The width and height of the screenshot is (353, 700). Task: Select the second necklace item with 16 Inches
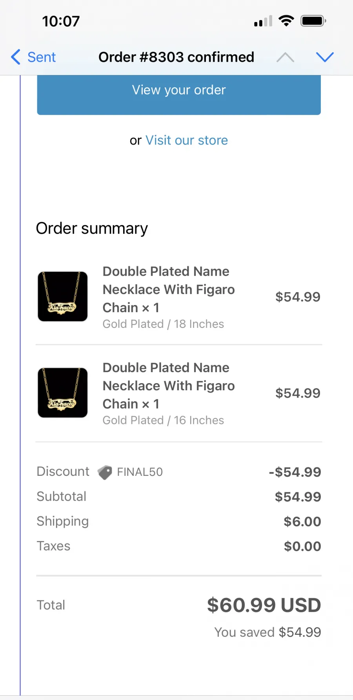tap(179, 393)
